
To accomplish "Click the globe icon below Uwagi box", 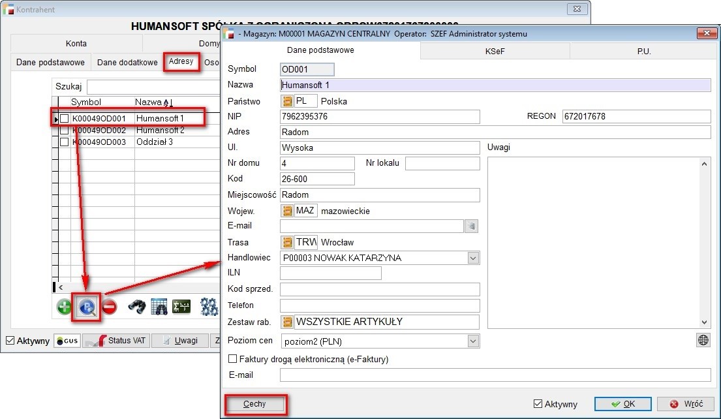I will [703, 340].
